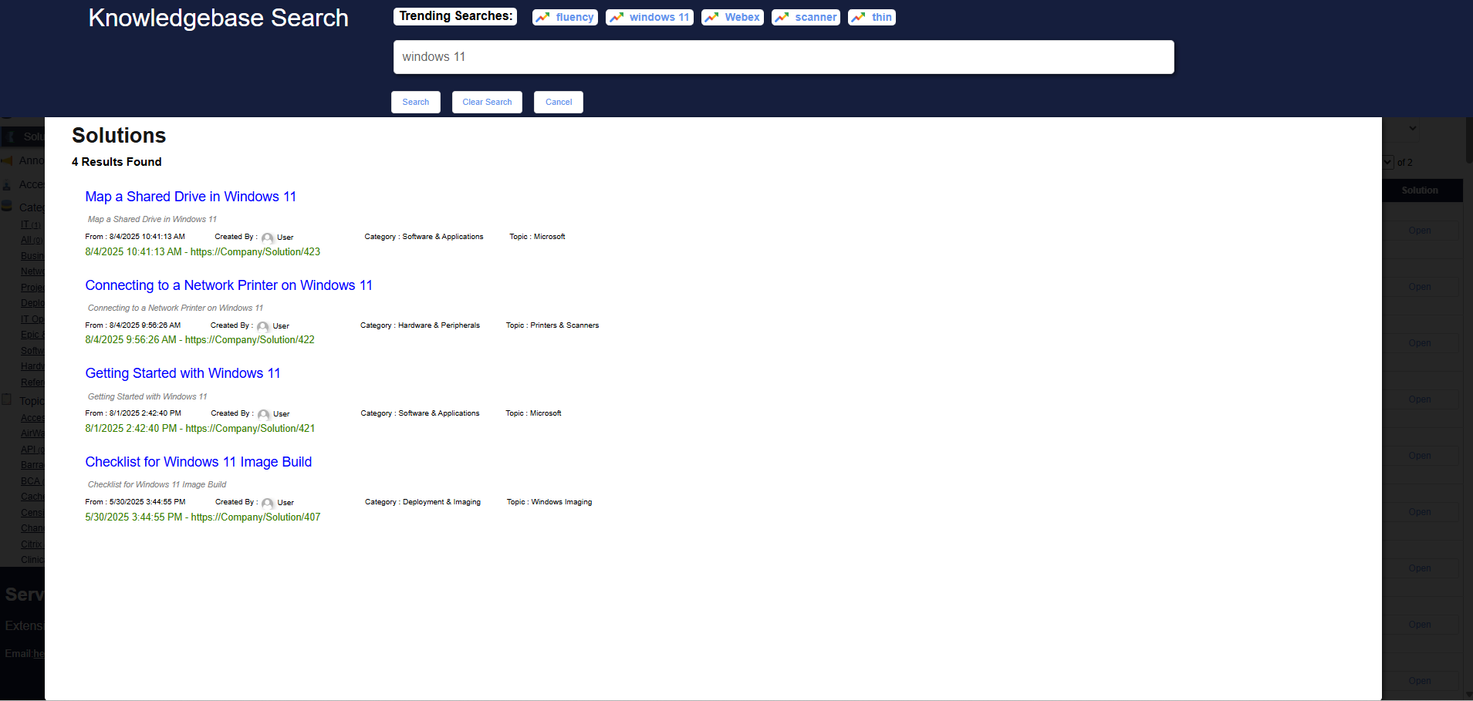Click the URL 'https://Company/Solution/423'
Screen dimensions: 1473x701
(x=255, y=252)
